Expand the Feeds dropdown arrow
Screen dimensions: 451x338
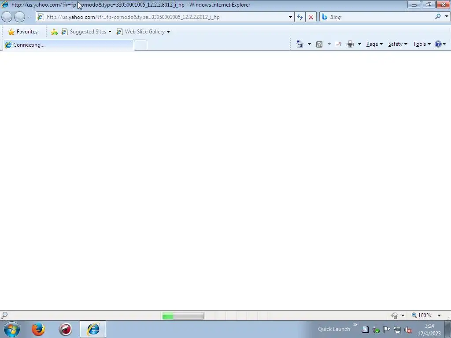329,44
